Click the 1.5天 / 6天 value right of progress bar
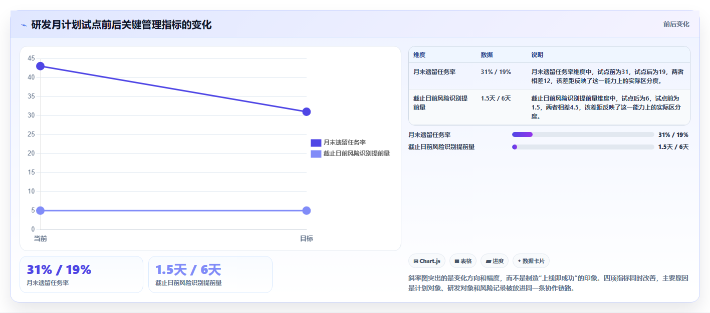The height and width of the screenshot is (313, 710). 673,147
